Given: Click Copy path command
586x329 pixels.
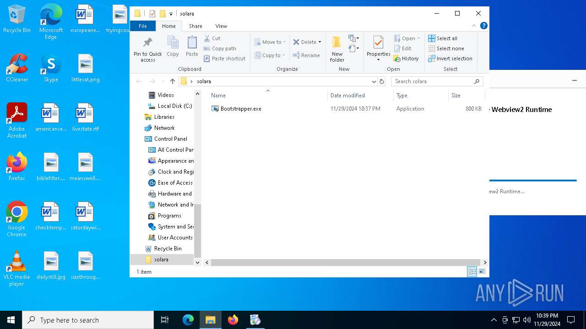Looking at the screenshot, I should (x=220, y=48).
